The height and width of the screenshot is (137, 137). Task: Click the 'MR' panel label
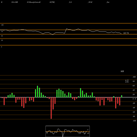122,71
